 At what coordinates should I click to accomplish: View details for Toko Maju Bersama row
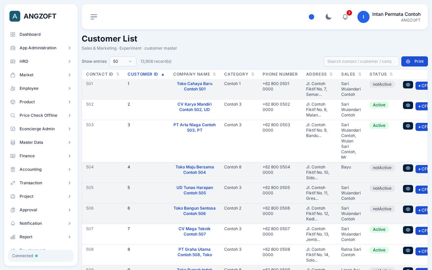[x=408, y=168]
